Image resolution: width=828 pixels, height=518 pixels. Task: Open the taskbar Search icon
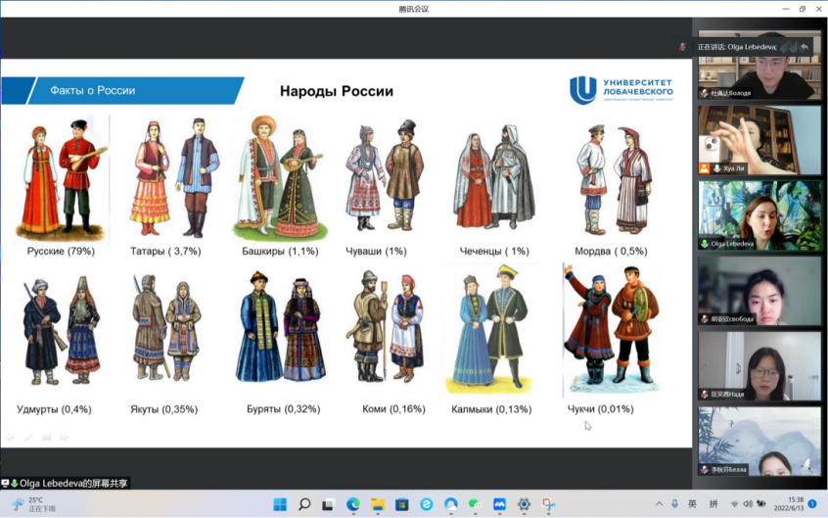click(x=304, y=504)
